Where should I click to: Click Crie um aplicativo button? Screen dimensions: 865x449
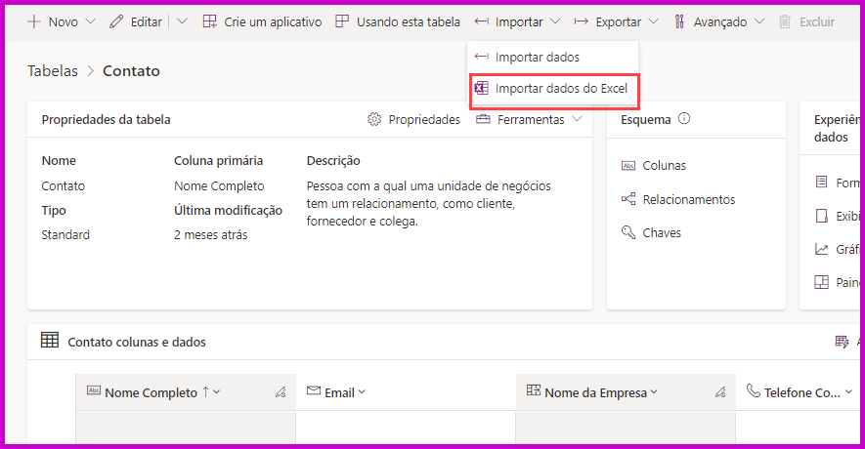263,21
